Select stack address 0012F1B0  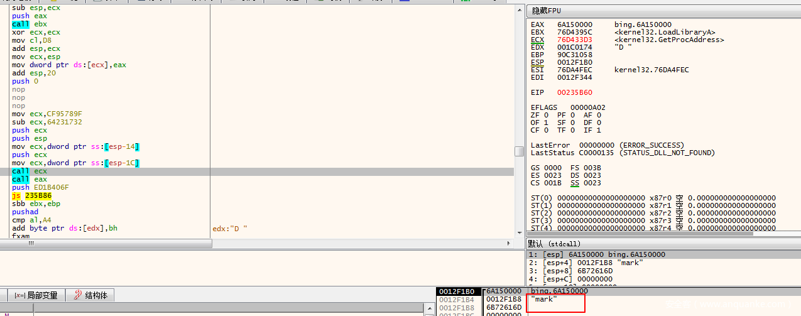tap(456, 291)
